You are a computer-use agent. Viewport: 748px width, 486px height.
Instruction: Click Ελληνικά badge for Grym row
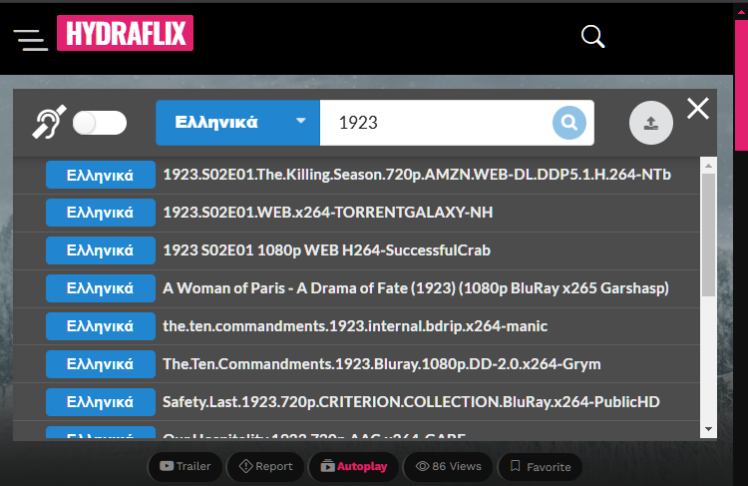(101, 364)
